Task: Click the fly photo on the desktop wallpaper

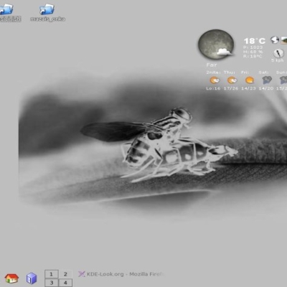Action: 153,146
